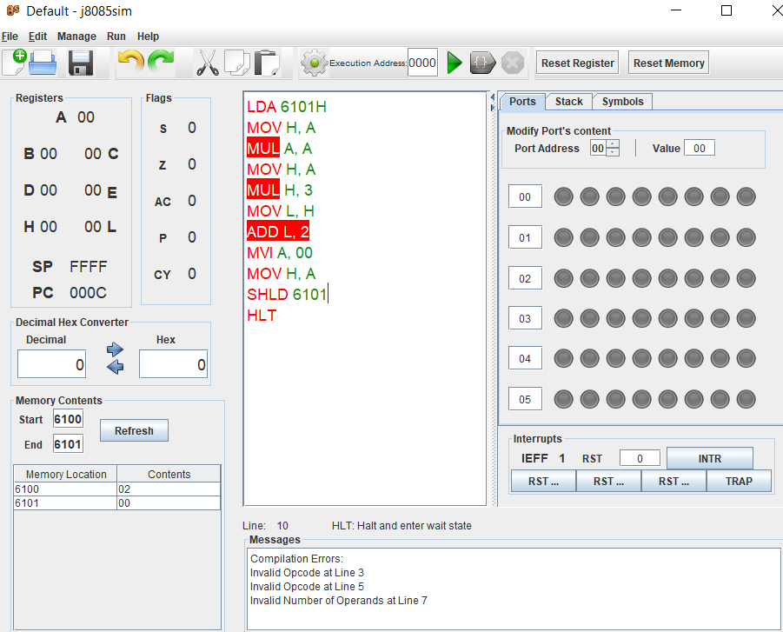
Task: Toggle a middle LED on port 05
Action: point(641,398)
